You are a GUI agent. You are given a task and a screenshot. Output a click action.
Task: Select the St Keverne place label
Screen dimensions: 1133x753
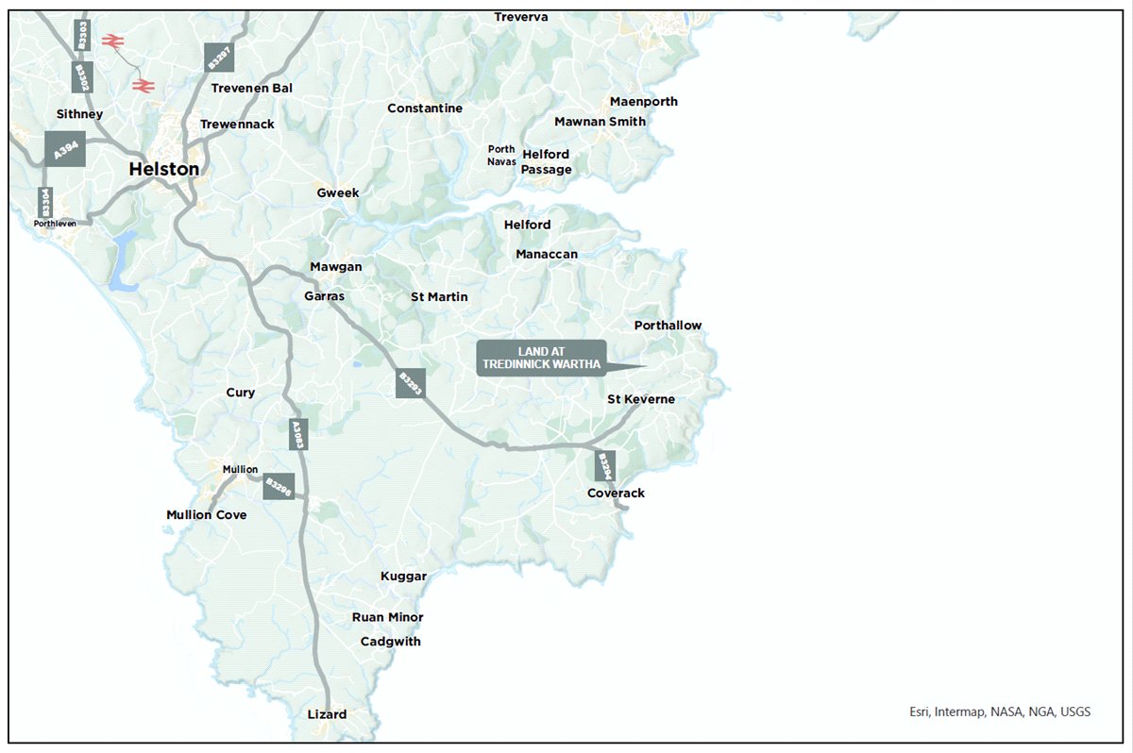pyautogui.click(x=641, y=399)
